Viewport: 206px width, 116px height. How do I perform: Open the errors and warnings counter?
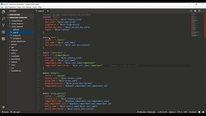(x=17, y=112)
